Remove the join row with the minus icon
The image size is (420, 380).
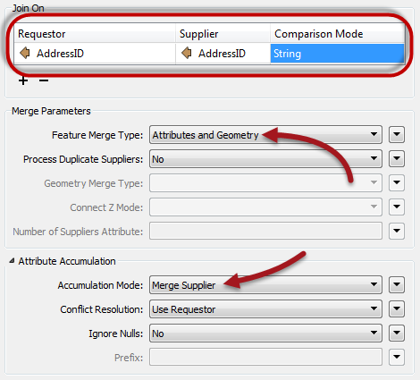[x=44, y=80]
